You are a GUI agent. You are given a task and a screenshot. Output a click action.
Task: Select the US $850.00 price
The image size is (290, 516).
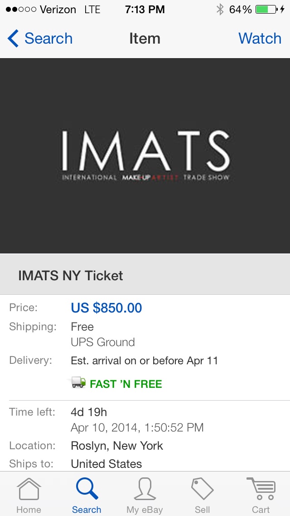click(x=106, y=308)
